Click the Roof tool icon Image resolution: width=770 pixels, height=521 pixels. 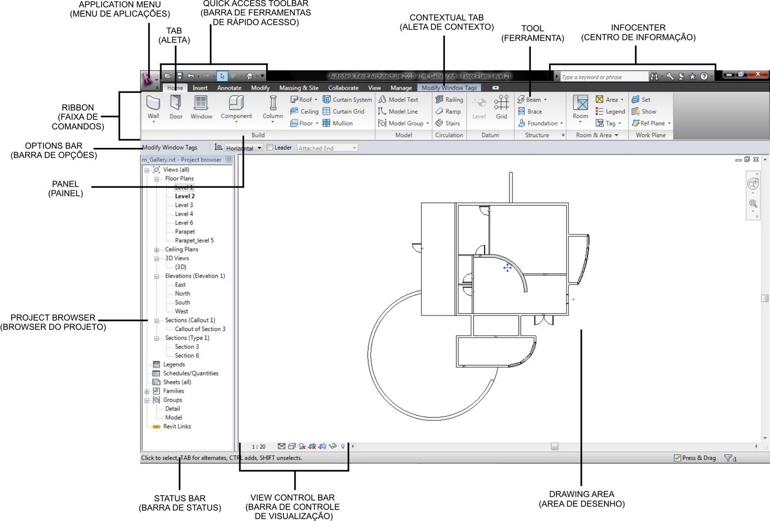pyautogui.click(x=295, y=100)
